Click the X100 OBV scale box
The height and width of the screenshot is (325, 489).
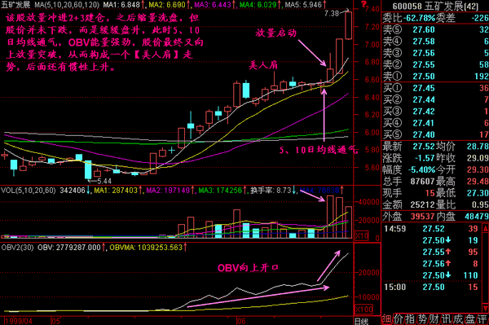tap(364, 310)
